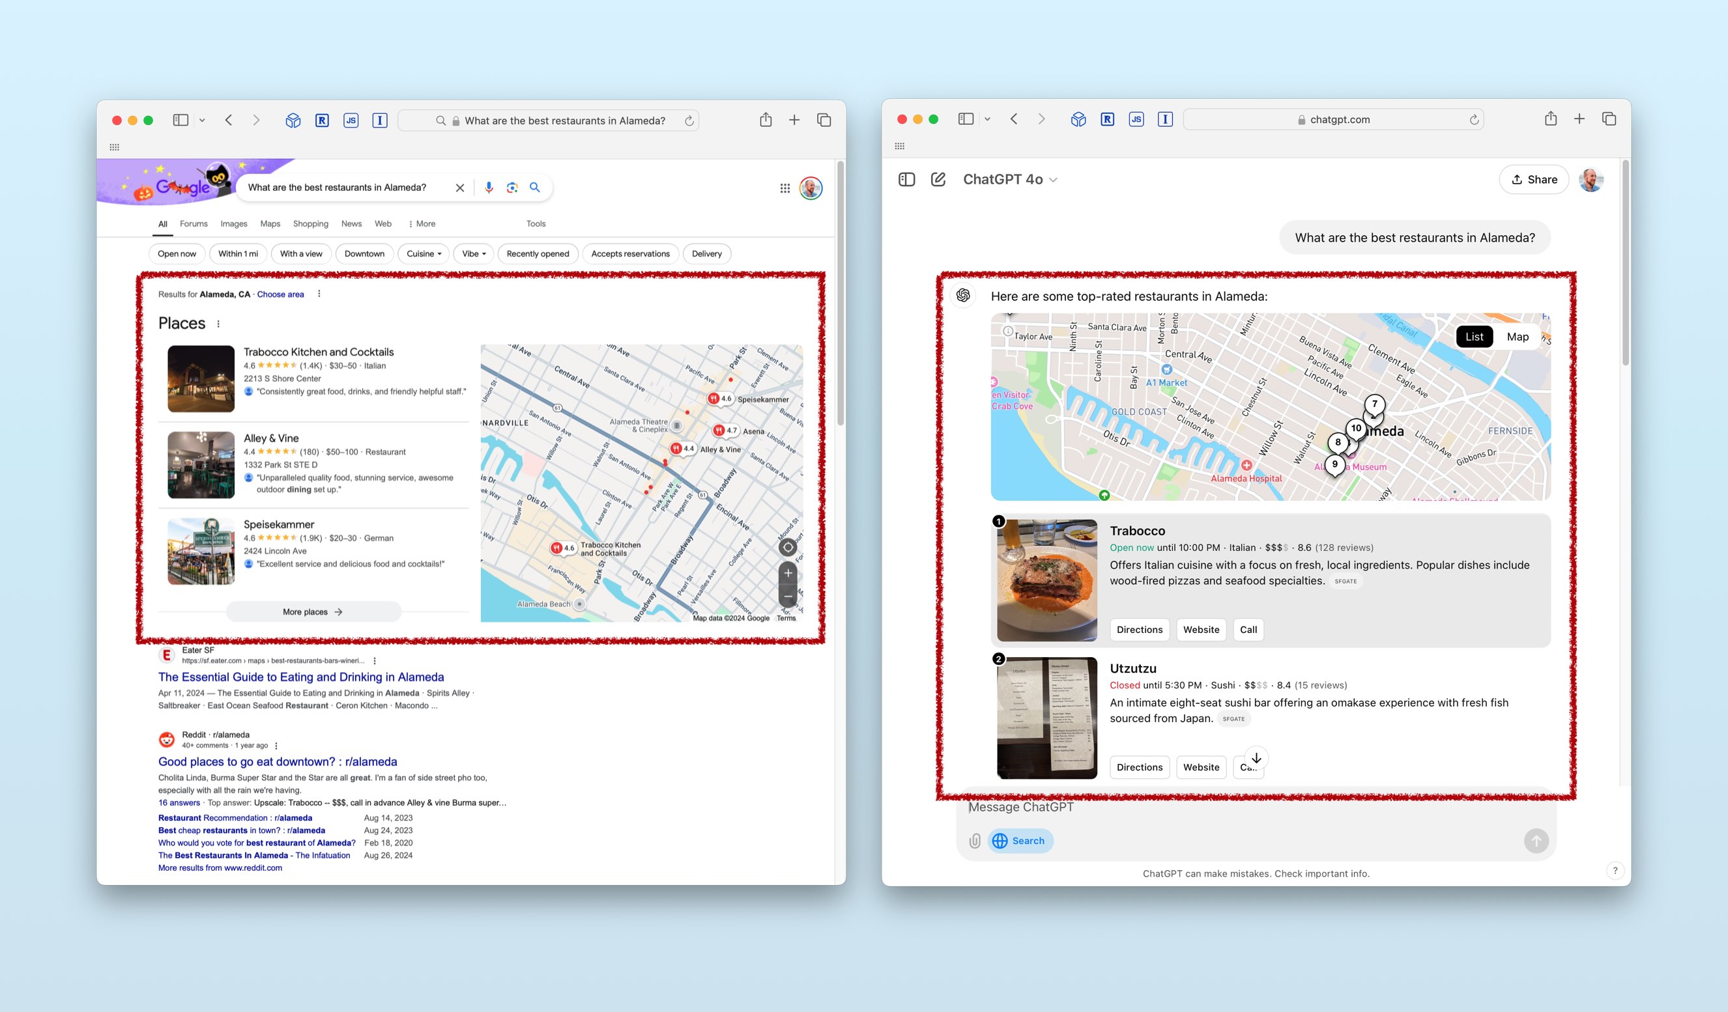Screen dimensions: 1728x1012
Task: Click the scroll-to-bottom arrow in ChatGPT
Action: click(x=1256, y=758)
